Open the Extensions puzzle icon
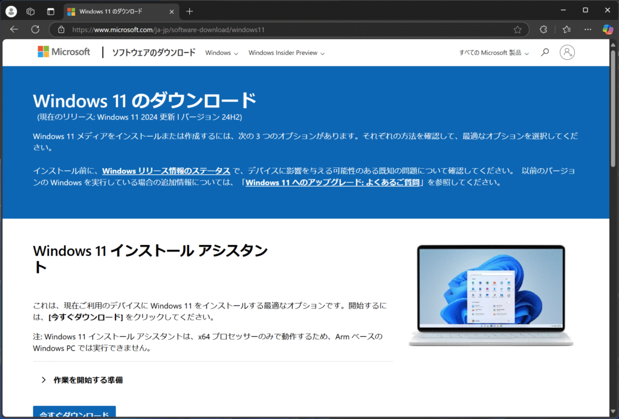This screenshot has width=619, height=419. point(543,30)
